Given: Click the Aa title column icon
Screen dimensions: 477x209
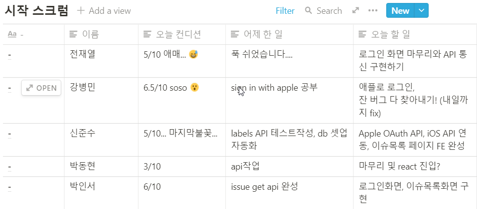Looking at the screenshot, I should tap(13, 34).
